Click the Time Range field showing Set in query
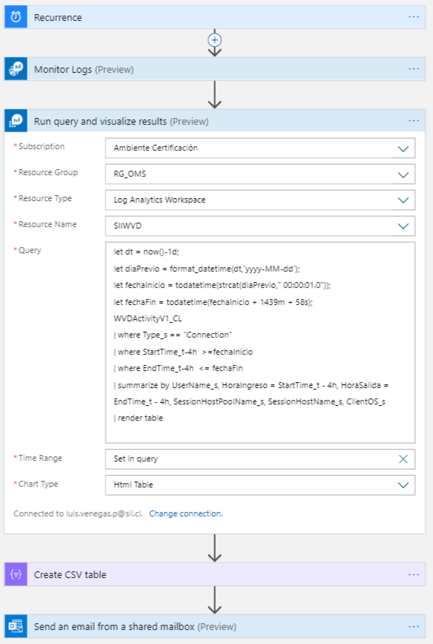This screenshot has height=644, width=433. [260, 459]
